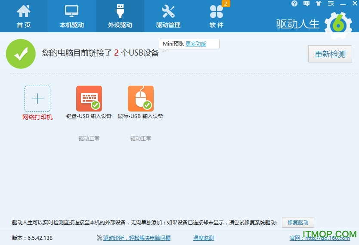The width and height of the screenshot is (359, 245).
Task: Open the help question mark icon
Action: (x=294, y=3)
